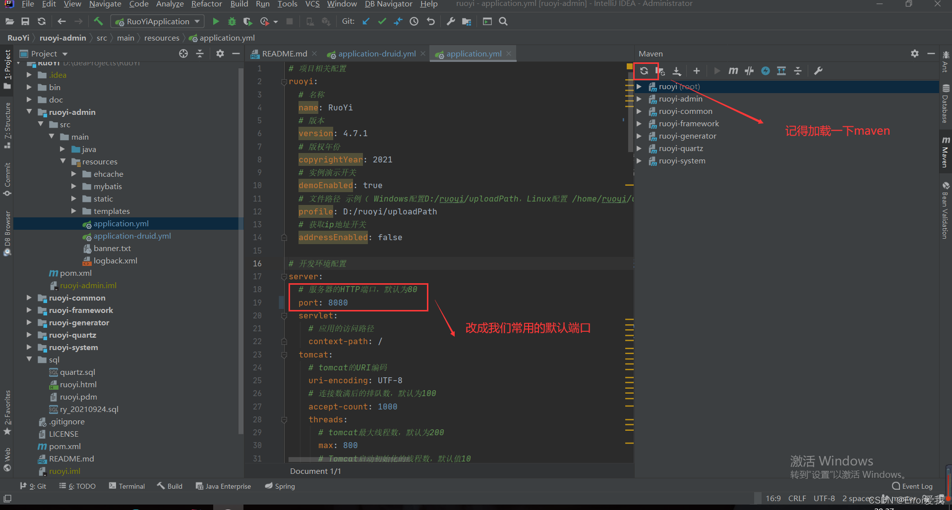Expand ruoyi-quartz in Maven panel
952x510 pixels.
[639, 149]
